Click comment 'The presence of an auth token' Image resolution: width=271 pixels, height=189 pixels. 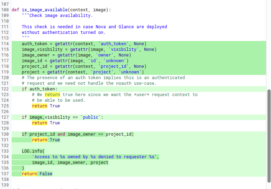point(103,78)
